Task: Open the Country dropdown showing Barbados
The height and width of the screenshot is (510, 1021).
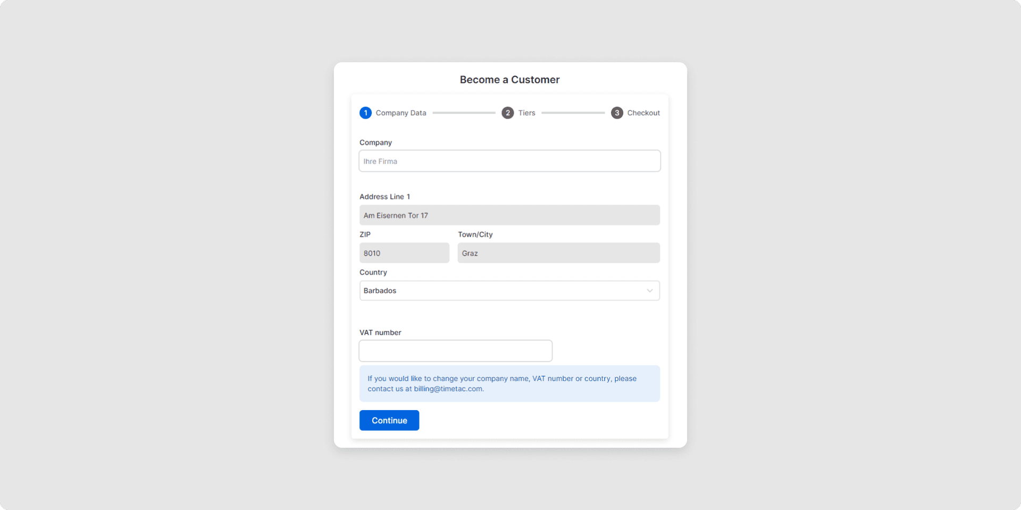Action: click(500, 291)
